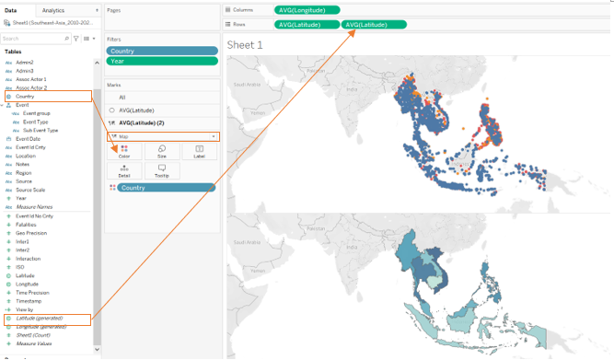Click globe icon next to Latitude measure

coord(8,276)
